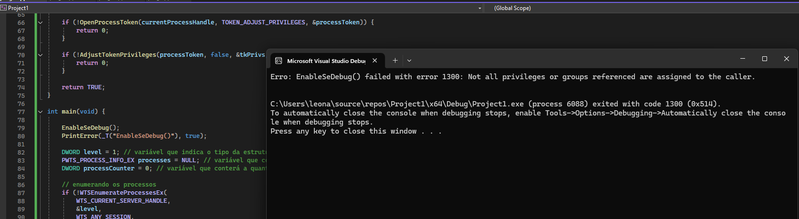
Task: Click the EnableSeDebug() call on line 79
Action: pos(90,128)
